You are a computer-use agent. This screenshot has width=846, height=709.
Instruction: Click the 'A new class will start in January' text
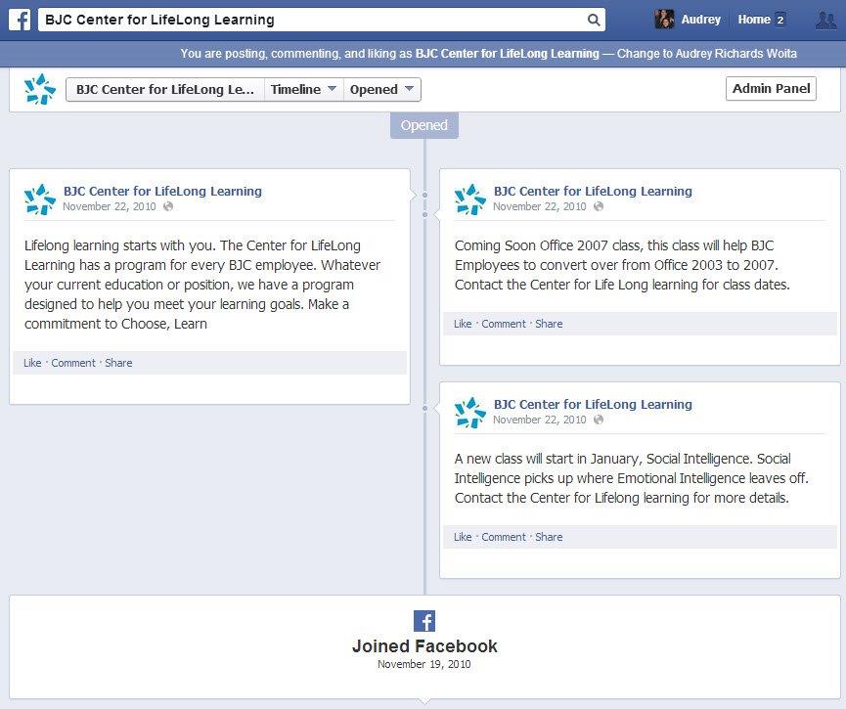631,478
